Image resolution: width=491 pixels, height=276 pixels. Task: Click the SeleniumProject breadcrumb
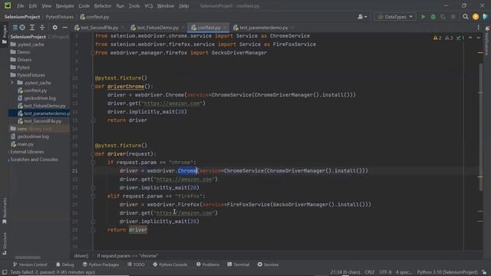click(x=22, y=17)
